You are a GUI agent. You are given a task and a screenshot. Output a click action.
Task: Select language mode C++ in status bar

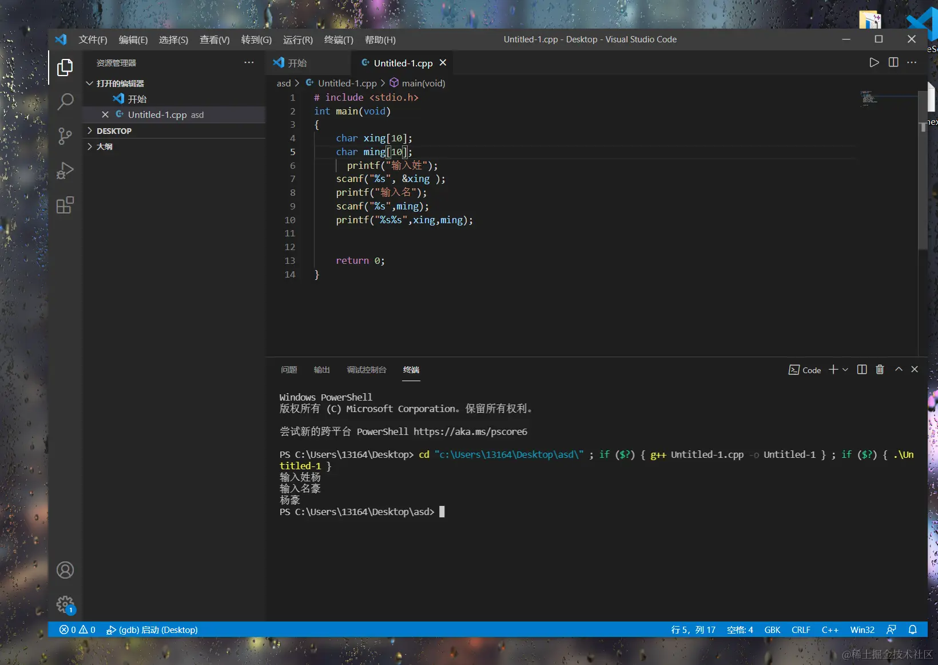tap(830, 630)
